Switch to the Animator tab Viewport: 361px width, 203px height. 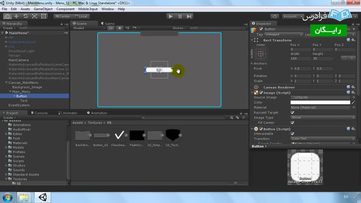click(68, 113)
